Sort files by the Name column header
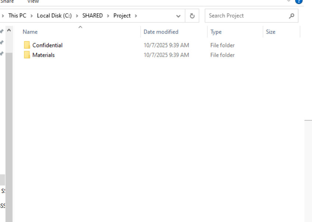This screenshot has height=222, width=312. [30, 32]
